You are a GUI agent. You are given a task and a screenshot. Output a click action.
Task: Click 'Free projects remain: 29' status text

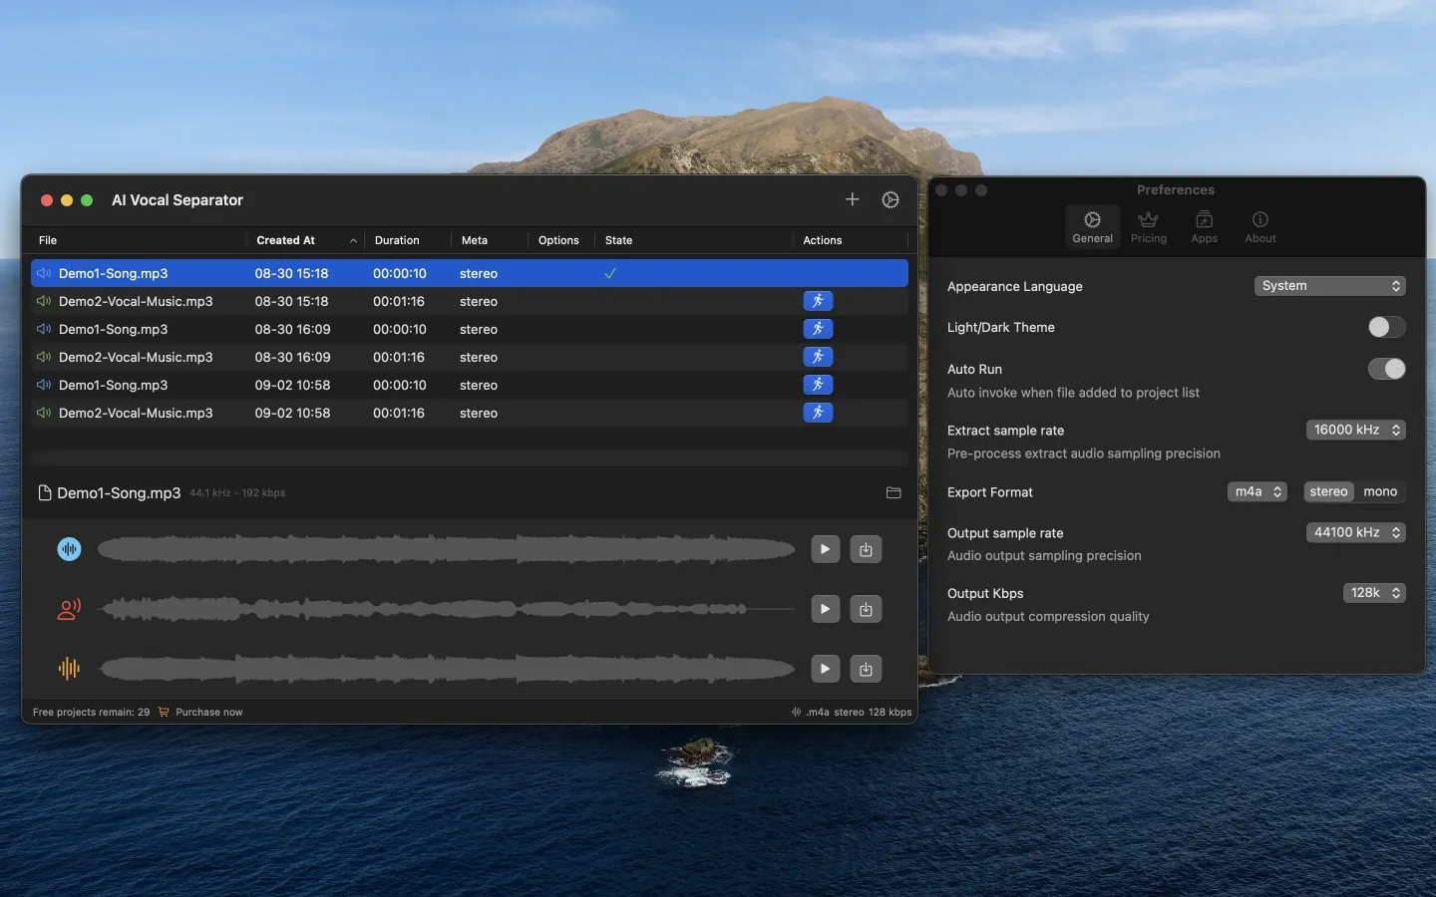point(91,712)
